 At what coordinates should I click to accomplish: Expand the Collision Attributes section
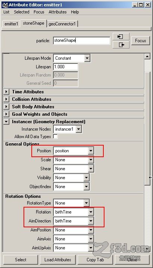coord(6,99)
